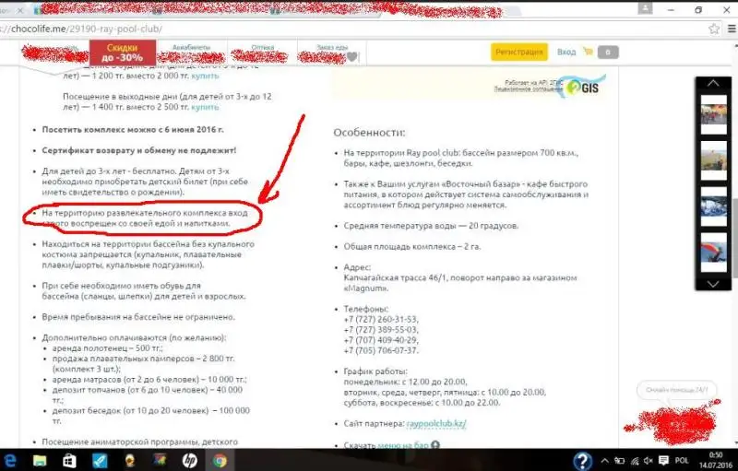Click phone number +7 (705) 706-07-37
This screenshot has height=471, width=738.
[x=381, y=350]
